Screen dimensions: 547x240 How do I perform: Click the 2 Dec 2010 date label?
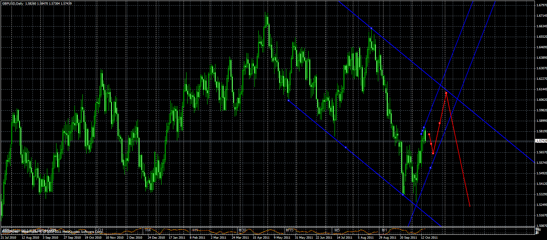135,237
